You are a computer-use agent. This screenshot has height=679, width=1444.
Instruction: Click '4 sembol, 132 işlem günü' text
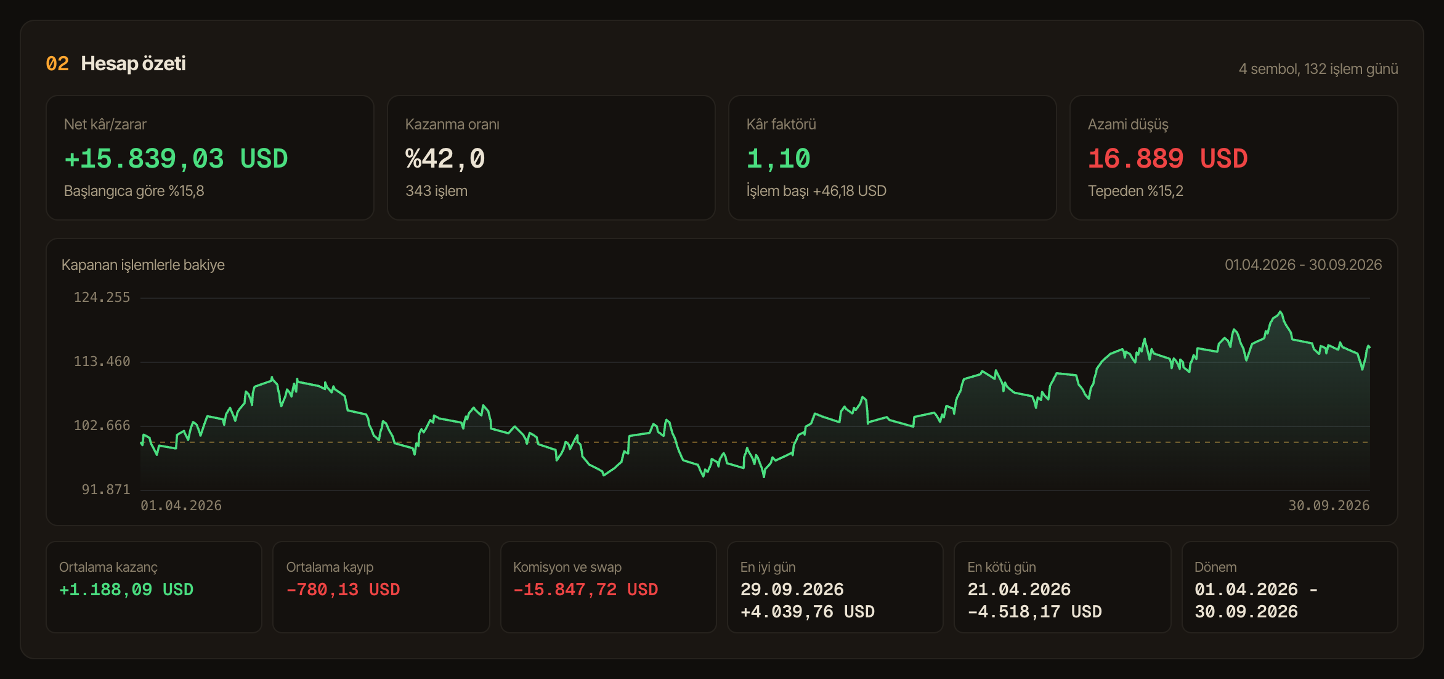pos(1318,69)
